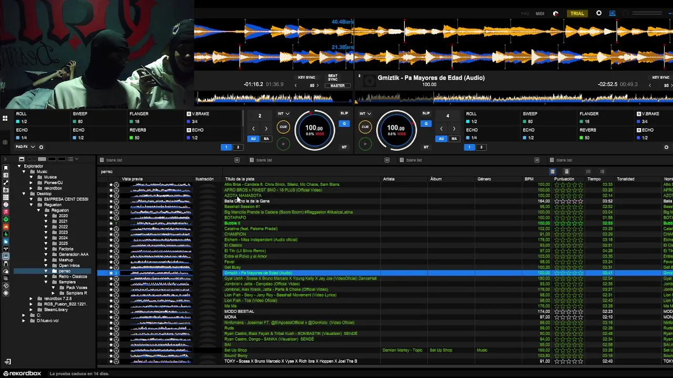
Task: Click the second view icon above Puntuación
Action: pyautogui.click(x=566, y=172)
